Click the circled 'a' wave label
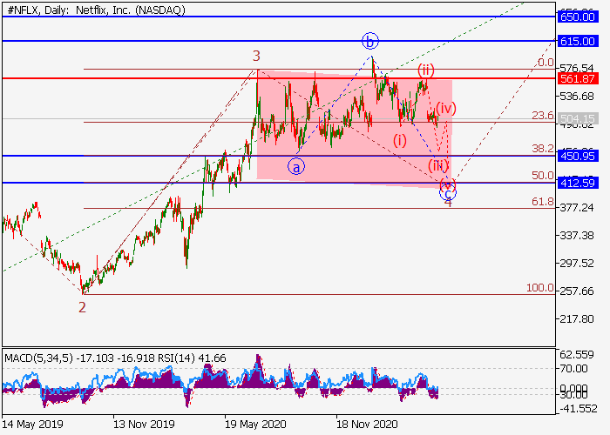The height and width of the screenshot is (435, 610). [x=296, y=167]
